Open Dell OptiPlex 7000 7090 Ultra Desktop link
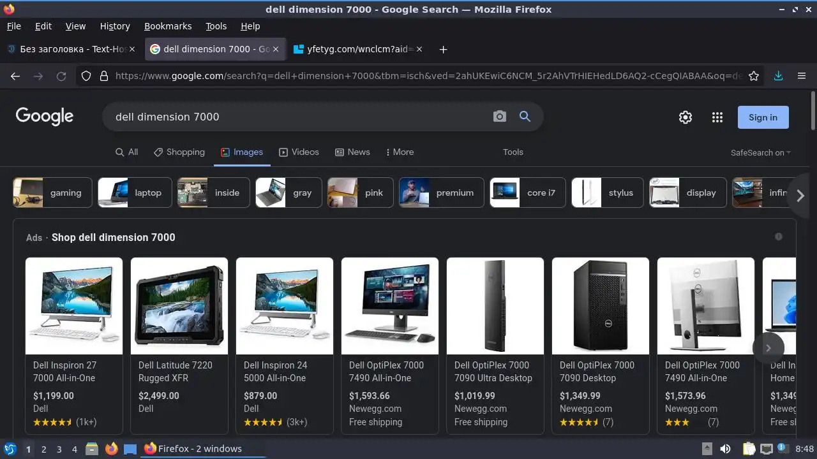The height and width of the screenshot is (459, 817). (493, 372)
